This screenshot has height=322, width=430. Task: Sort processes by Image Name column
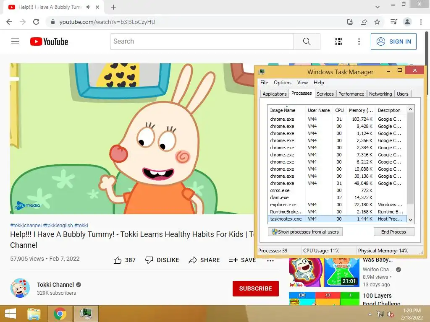(x=286, y=110)
